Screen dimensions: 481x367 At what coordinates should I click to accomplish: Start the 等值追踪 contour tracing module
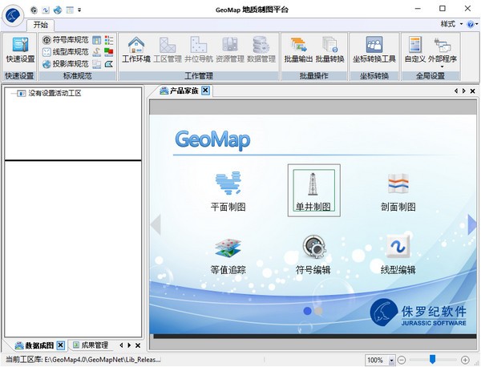[228, 256]
